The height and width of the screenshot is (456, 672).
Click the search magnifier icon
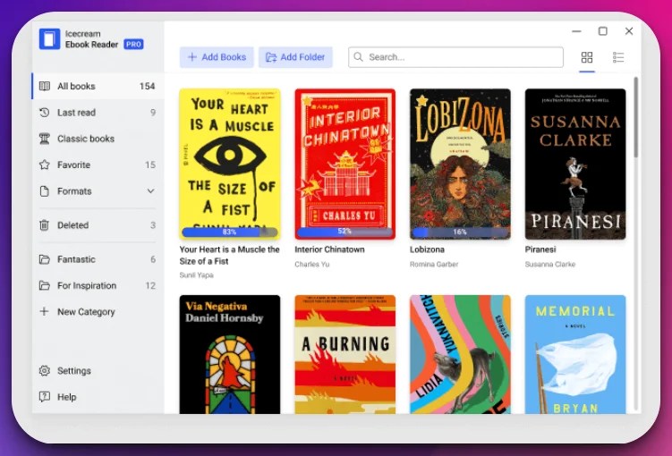359,57
